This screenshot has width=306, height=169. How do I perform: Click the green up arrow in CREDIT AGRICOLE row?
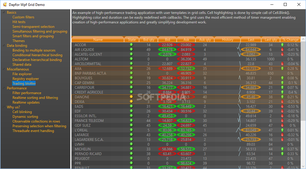282,92
